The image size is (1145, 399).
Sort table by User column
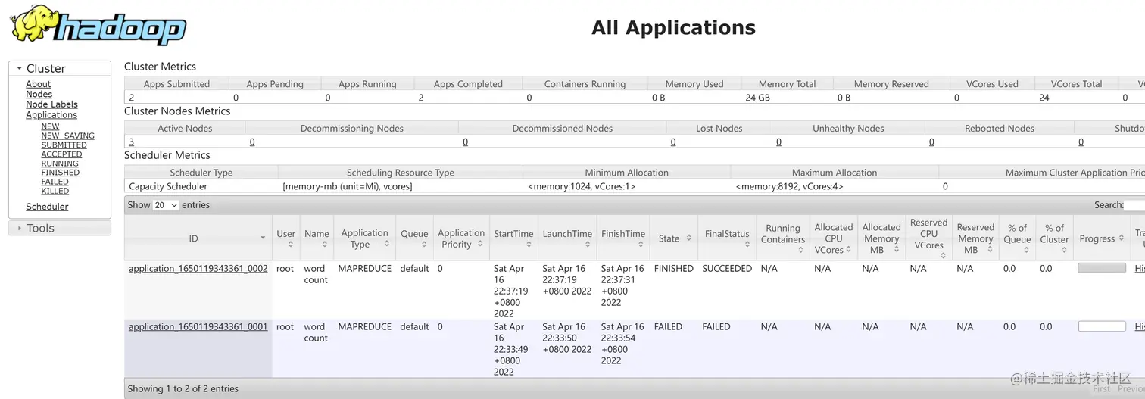(286, 238)
